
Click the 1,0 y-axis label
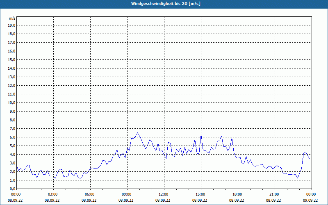(x=12, y=180)
